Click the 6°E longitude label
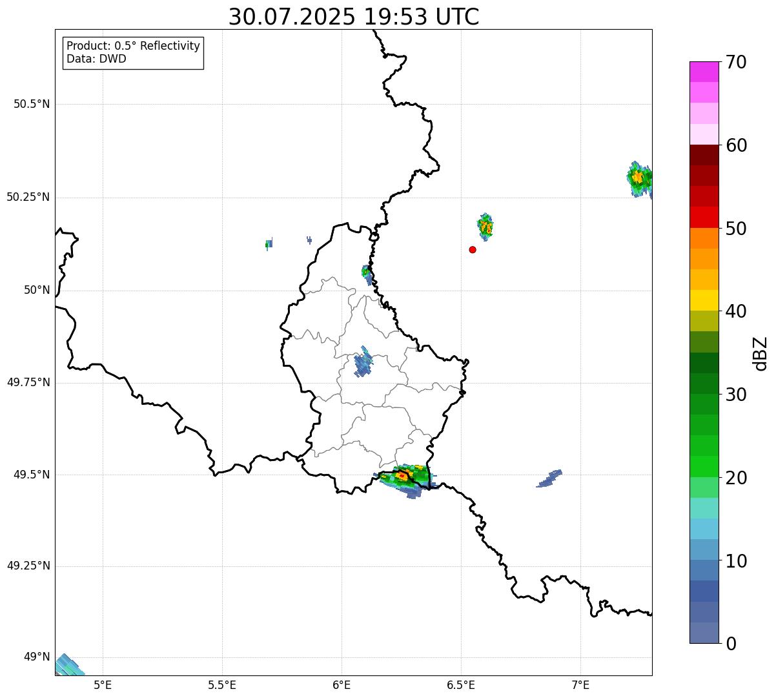 [x=342, y=685]
